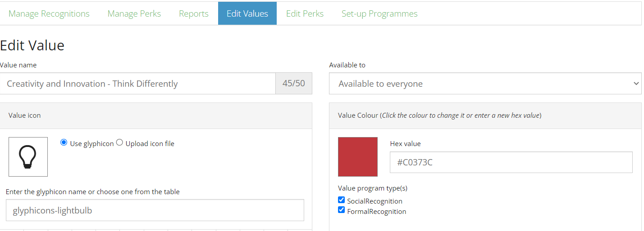Open the Available to dropdown
Screen dimensions: 644x231
(x=485, y=84)
